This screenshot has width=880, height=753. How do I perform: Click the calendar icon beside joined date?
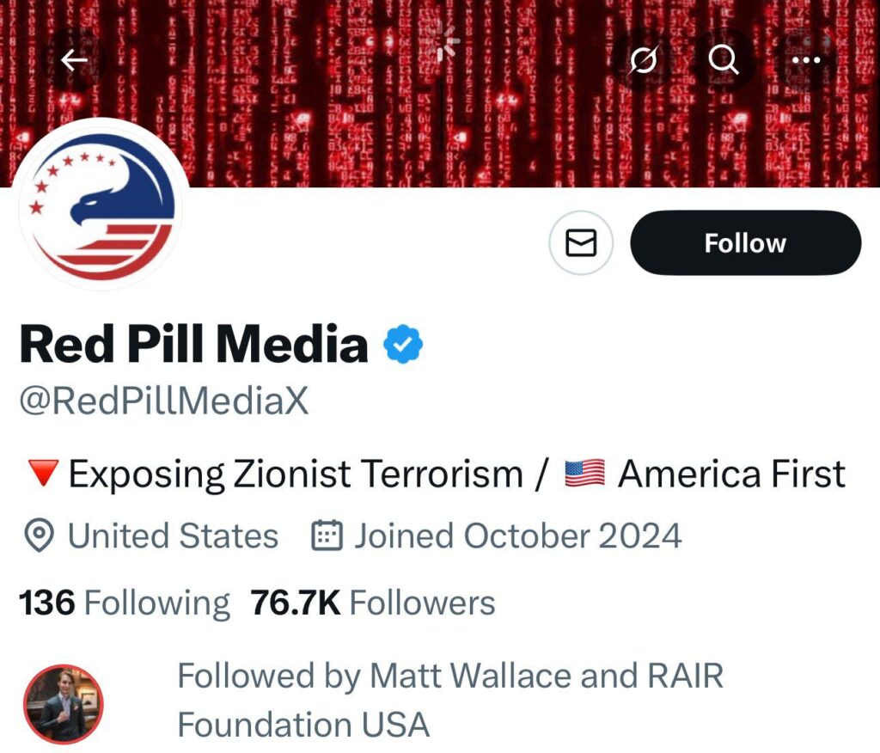327,536
